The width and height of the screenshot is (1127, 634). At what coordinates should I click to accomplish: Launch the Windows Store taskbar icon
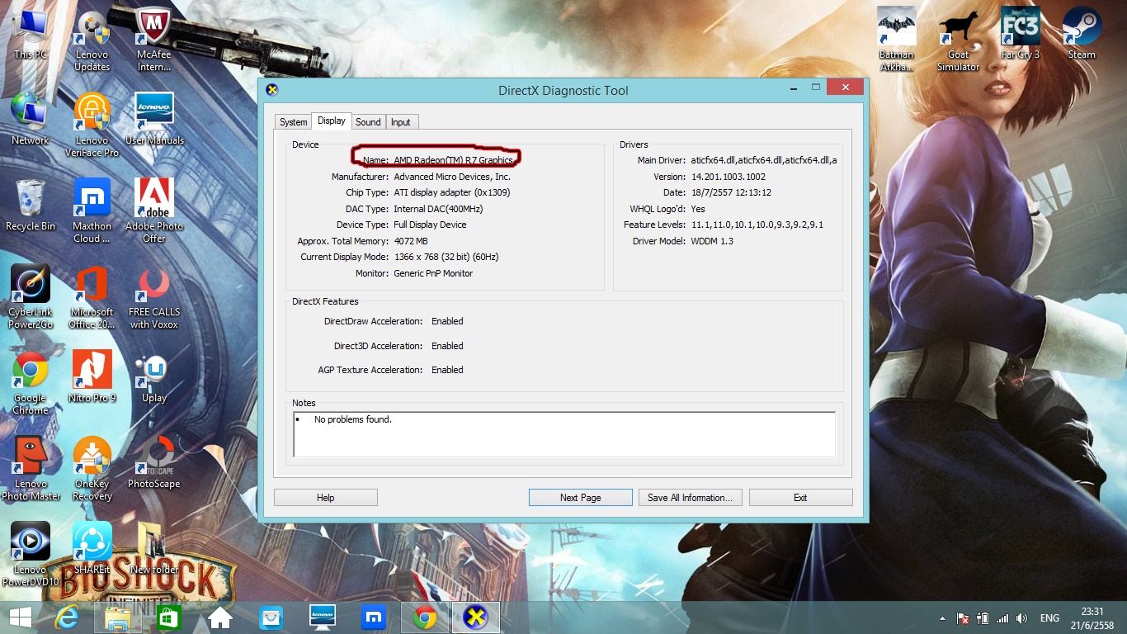pos(168,617)
